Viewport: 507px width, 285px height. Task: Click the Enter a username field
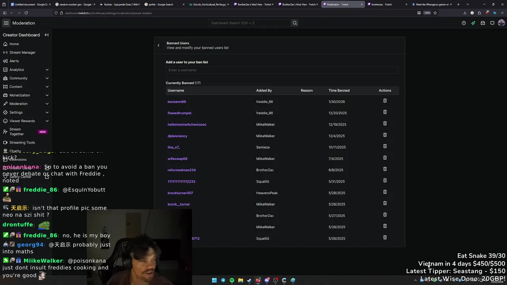click(282, 70)
